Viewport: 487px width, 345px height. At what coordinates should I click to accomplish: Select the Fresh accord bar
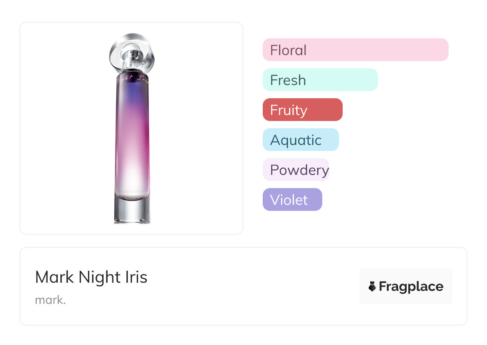[320, 80]
